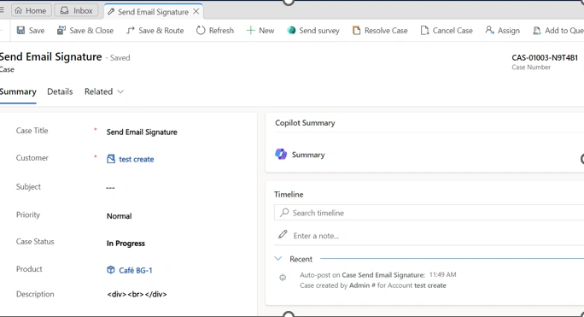Click the Copilot Summary heading
The width and height of the screenshot is (584, 317).
coord(305,123)
